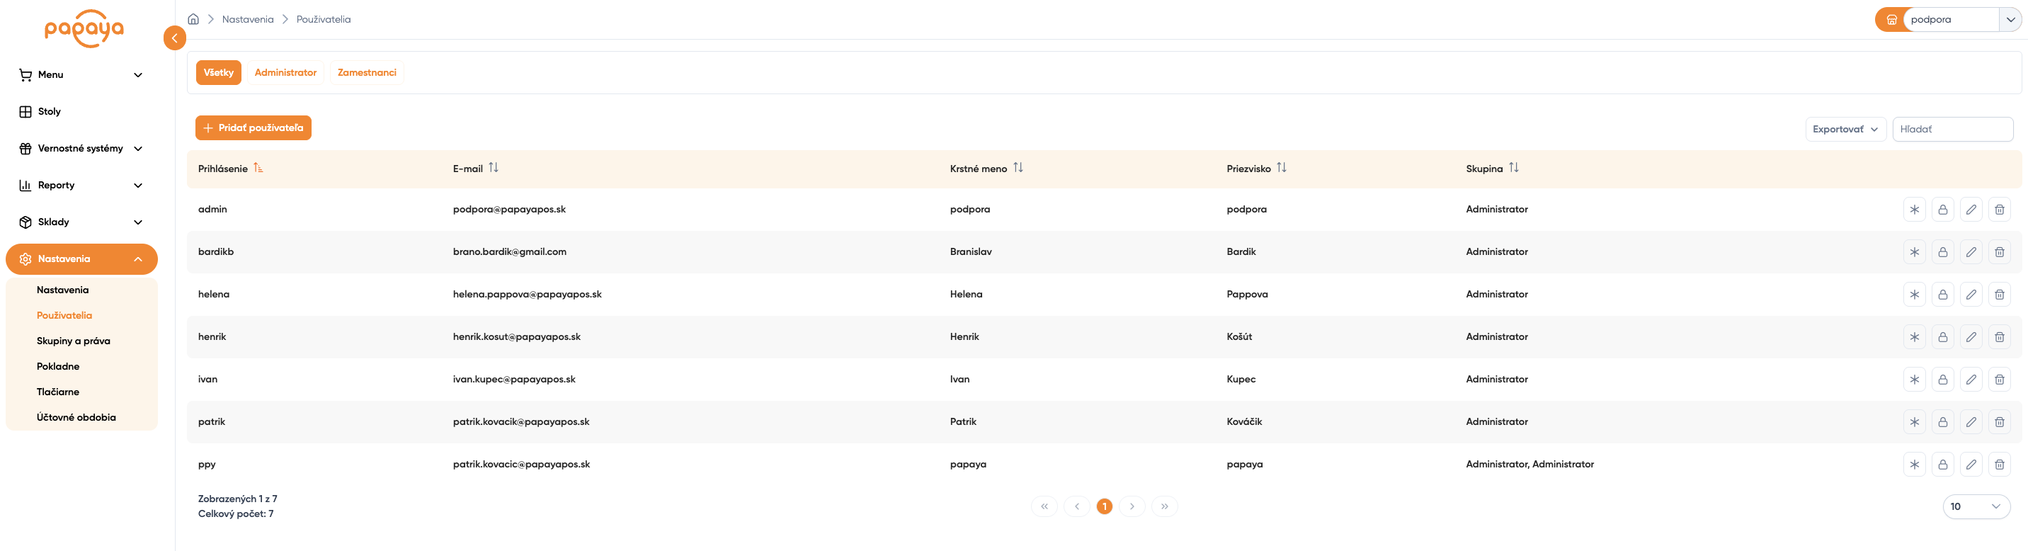This screenshot has height=551, width=2028.
Task: Edit the admin user with pencil icon
Action: tap(1971, 210)
